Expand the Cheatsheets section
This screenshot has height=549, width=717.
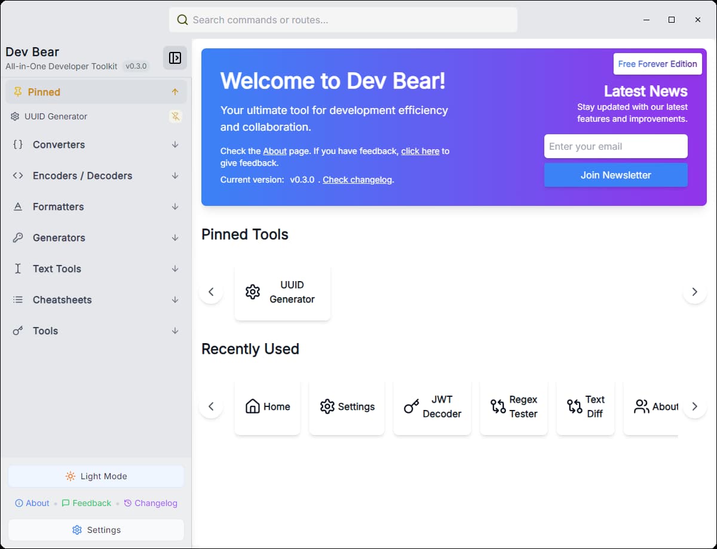[62, 300]
